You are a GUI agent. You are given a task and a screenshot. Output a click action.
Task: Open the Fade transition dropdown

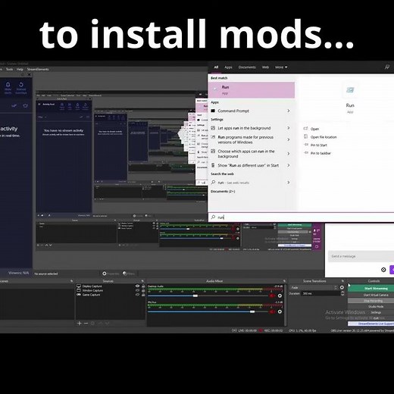coord(314,287)
